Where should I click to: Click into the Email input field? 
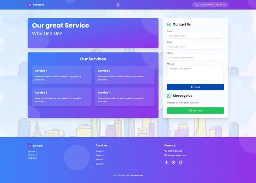195,47
